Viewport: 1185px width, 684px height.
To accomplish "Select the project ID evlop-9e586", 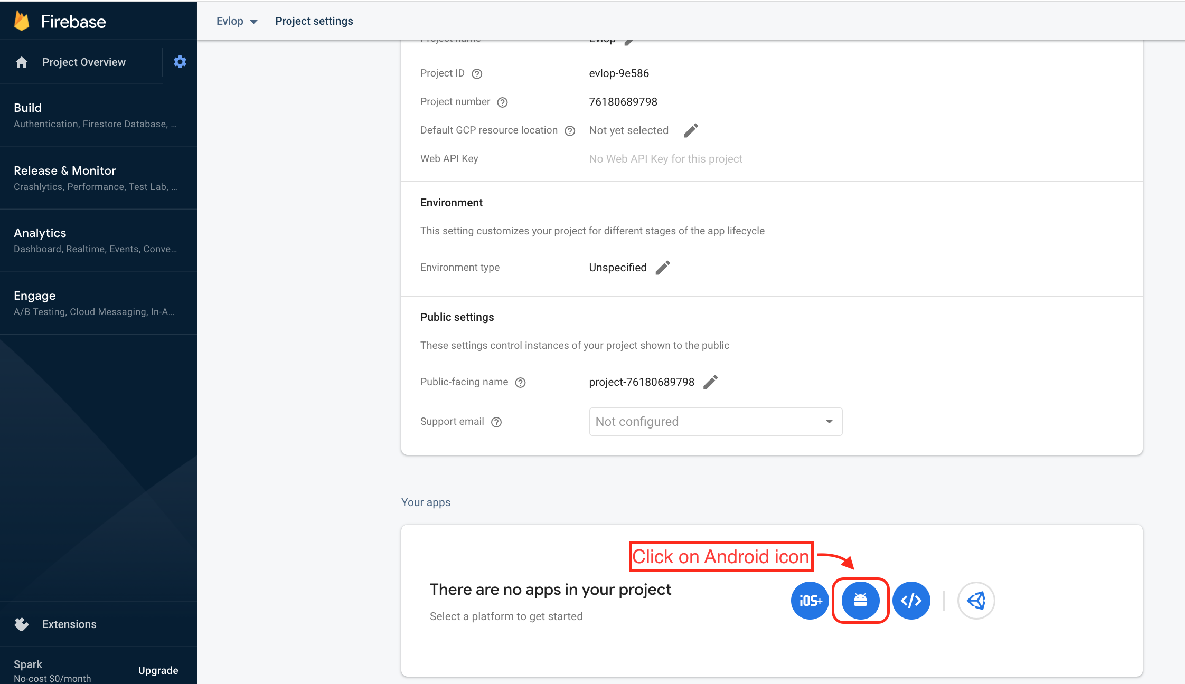I will pos(619,73).
